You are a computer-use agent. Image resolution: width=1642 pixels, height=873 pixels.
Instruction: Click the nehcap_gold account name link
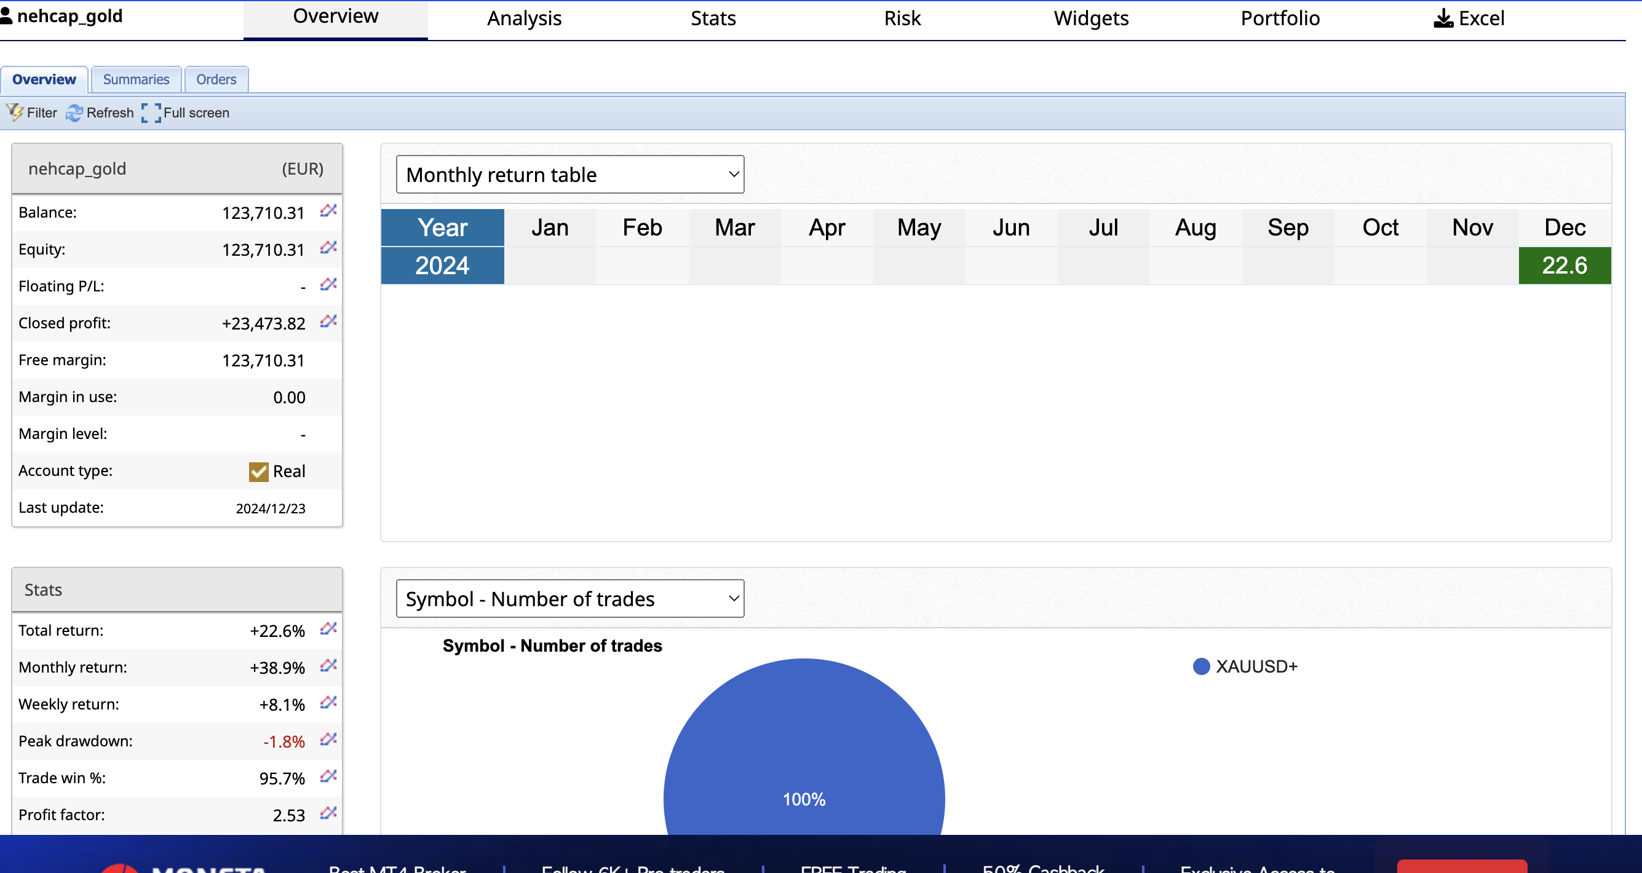(x=69, y=16)
